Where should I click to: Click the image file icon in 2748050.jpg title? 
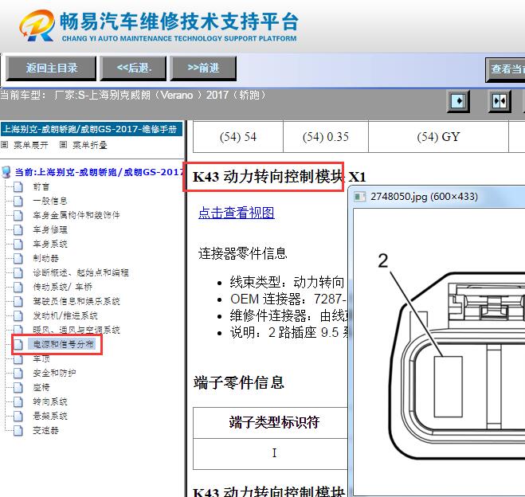click(360, 197)
